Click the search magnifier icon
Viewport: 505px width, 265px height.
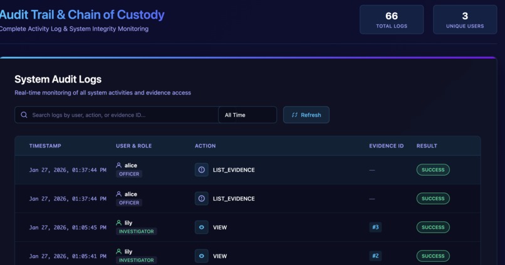pyautogui.click(x=24, y=114)
